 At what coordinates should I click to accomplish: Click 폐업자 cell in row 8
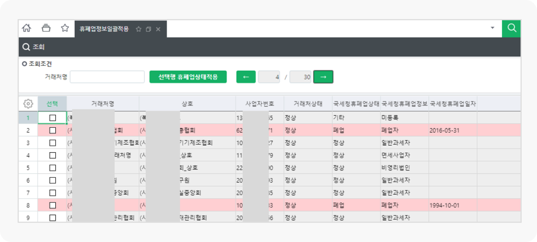405,205
